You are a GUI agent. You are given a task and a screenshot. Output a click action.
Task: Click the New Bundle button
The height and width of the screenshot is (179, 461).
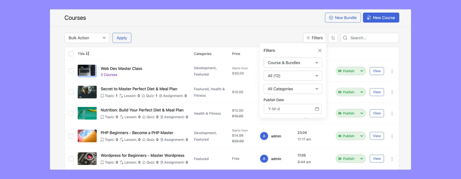pos(343,18)
